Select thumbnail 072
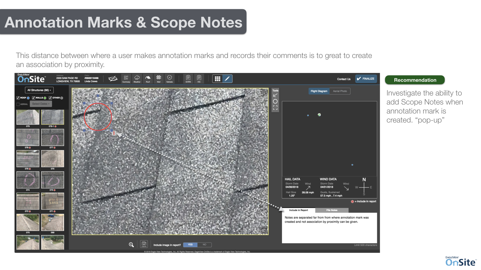This screenshot has width=481, height=270. tap(28, 201)
